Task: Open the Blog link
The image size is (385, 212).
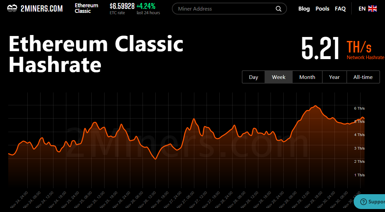Action: click(304, 9)
